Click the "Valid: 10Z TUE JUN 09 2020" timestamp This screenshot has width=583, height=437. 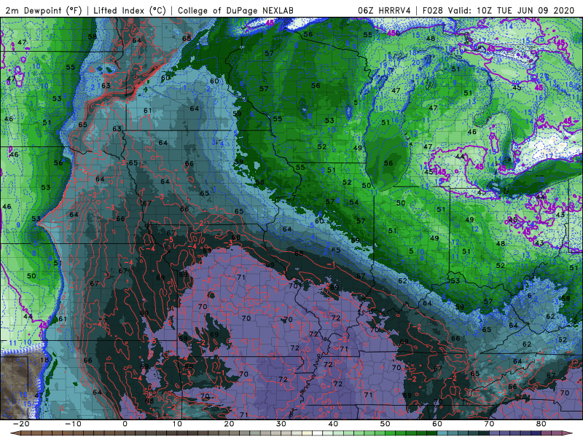(512, 10)
